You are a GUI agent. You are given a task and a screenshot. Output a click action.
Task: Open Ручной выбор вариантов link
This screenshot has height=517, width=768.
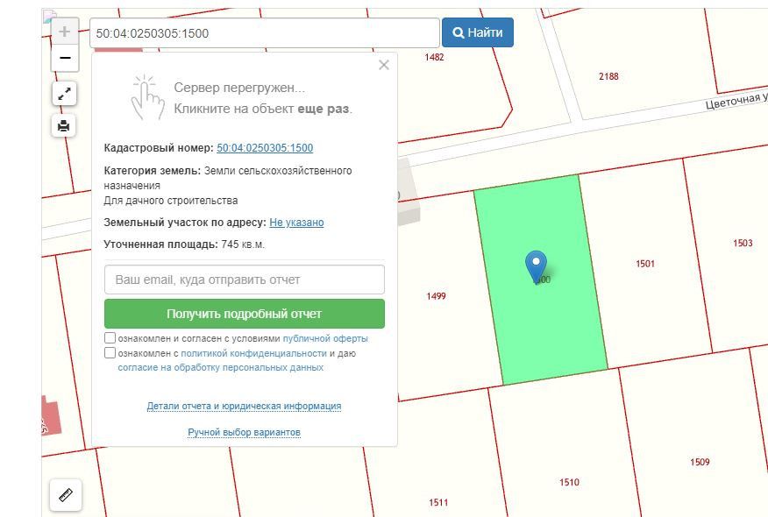tap(244, 432)
